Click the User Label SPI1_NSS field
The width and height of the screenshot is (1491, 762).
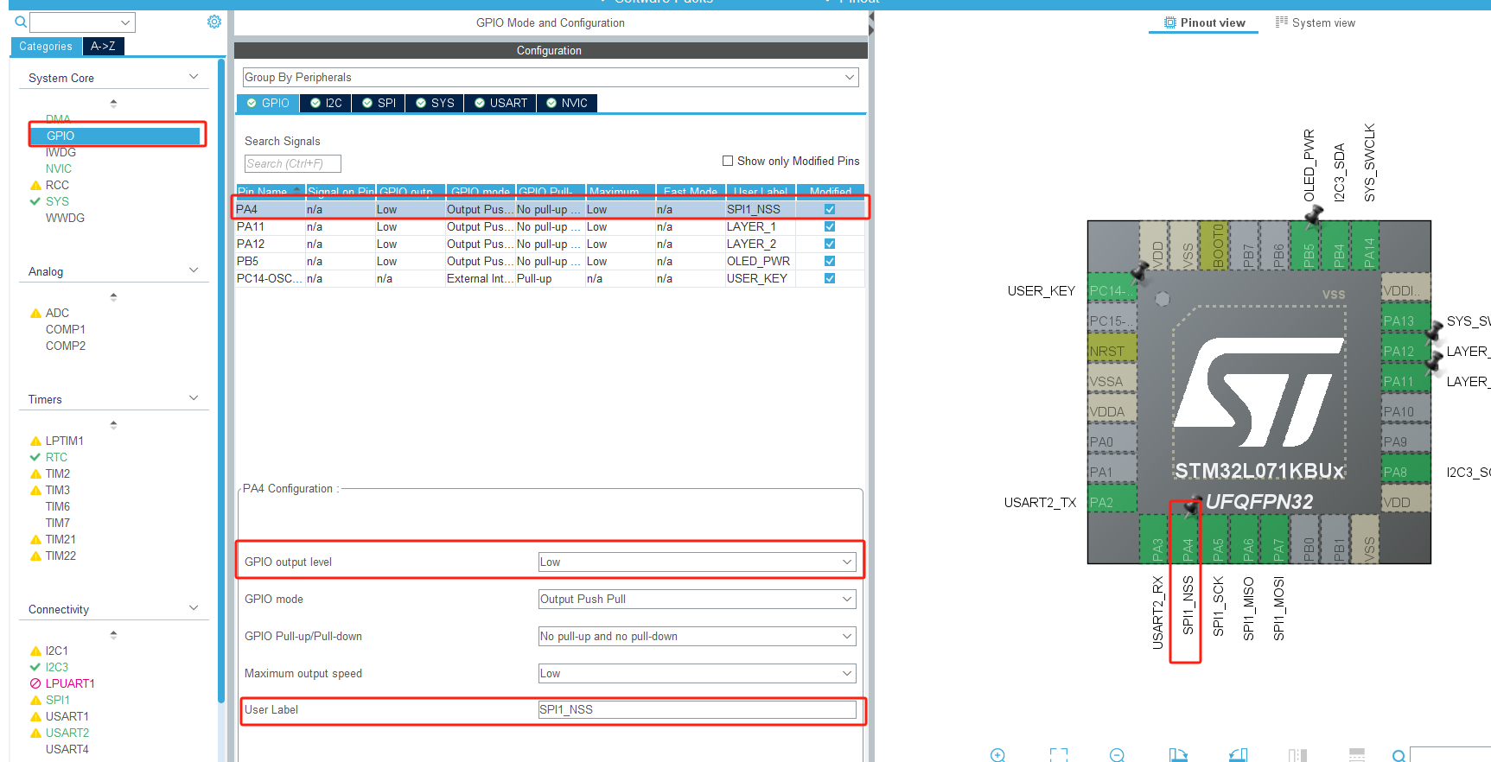[x=697, y=709]
